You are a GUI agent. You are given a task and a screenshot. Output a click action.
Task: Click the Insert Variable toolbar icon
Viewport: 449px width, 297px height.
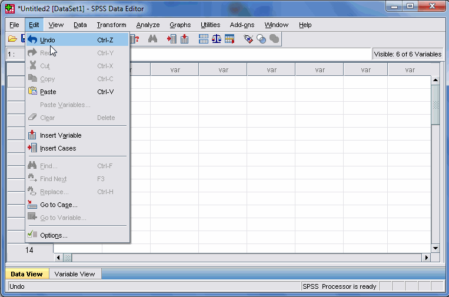(184, 39)
